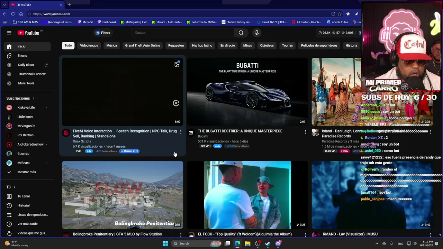The image size is (443, 249).
Task: Open the Filters extension button
Action: [103, 33]
